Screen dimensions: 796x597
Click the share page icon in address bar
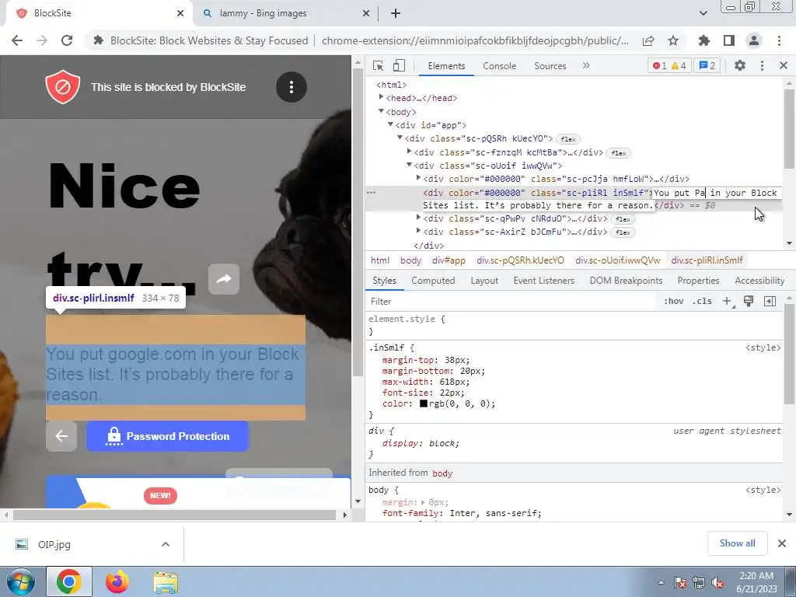(x=648, y=40)
